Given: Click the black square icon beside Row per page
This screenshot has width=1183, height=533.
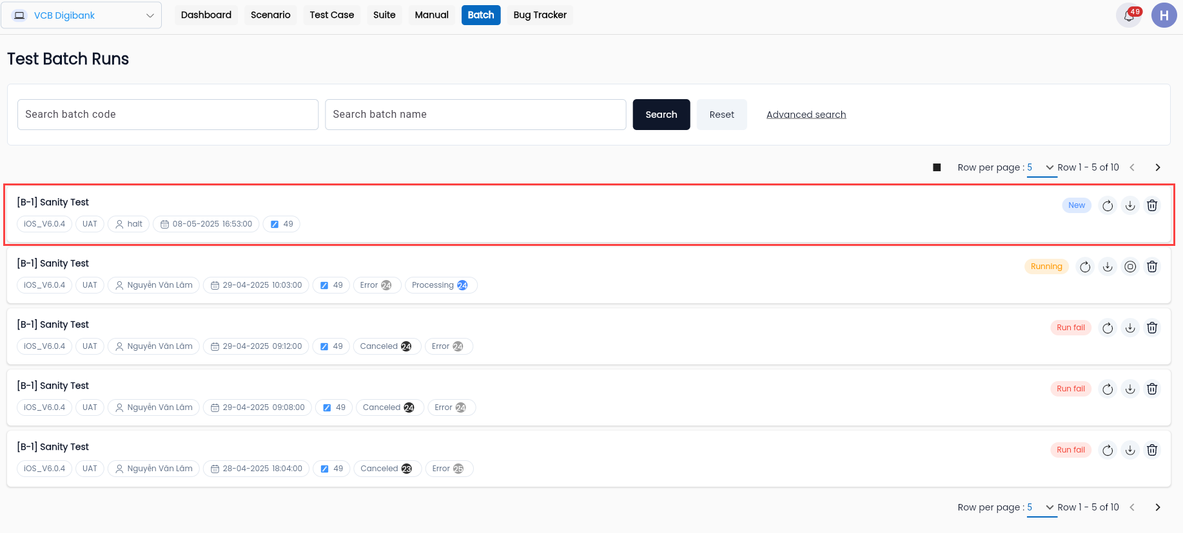Looking at the screenshot, I should 937,167.
